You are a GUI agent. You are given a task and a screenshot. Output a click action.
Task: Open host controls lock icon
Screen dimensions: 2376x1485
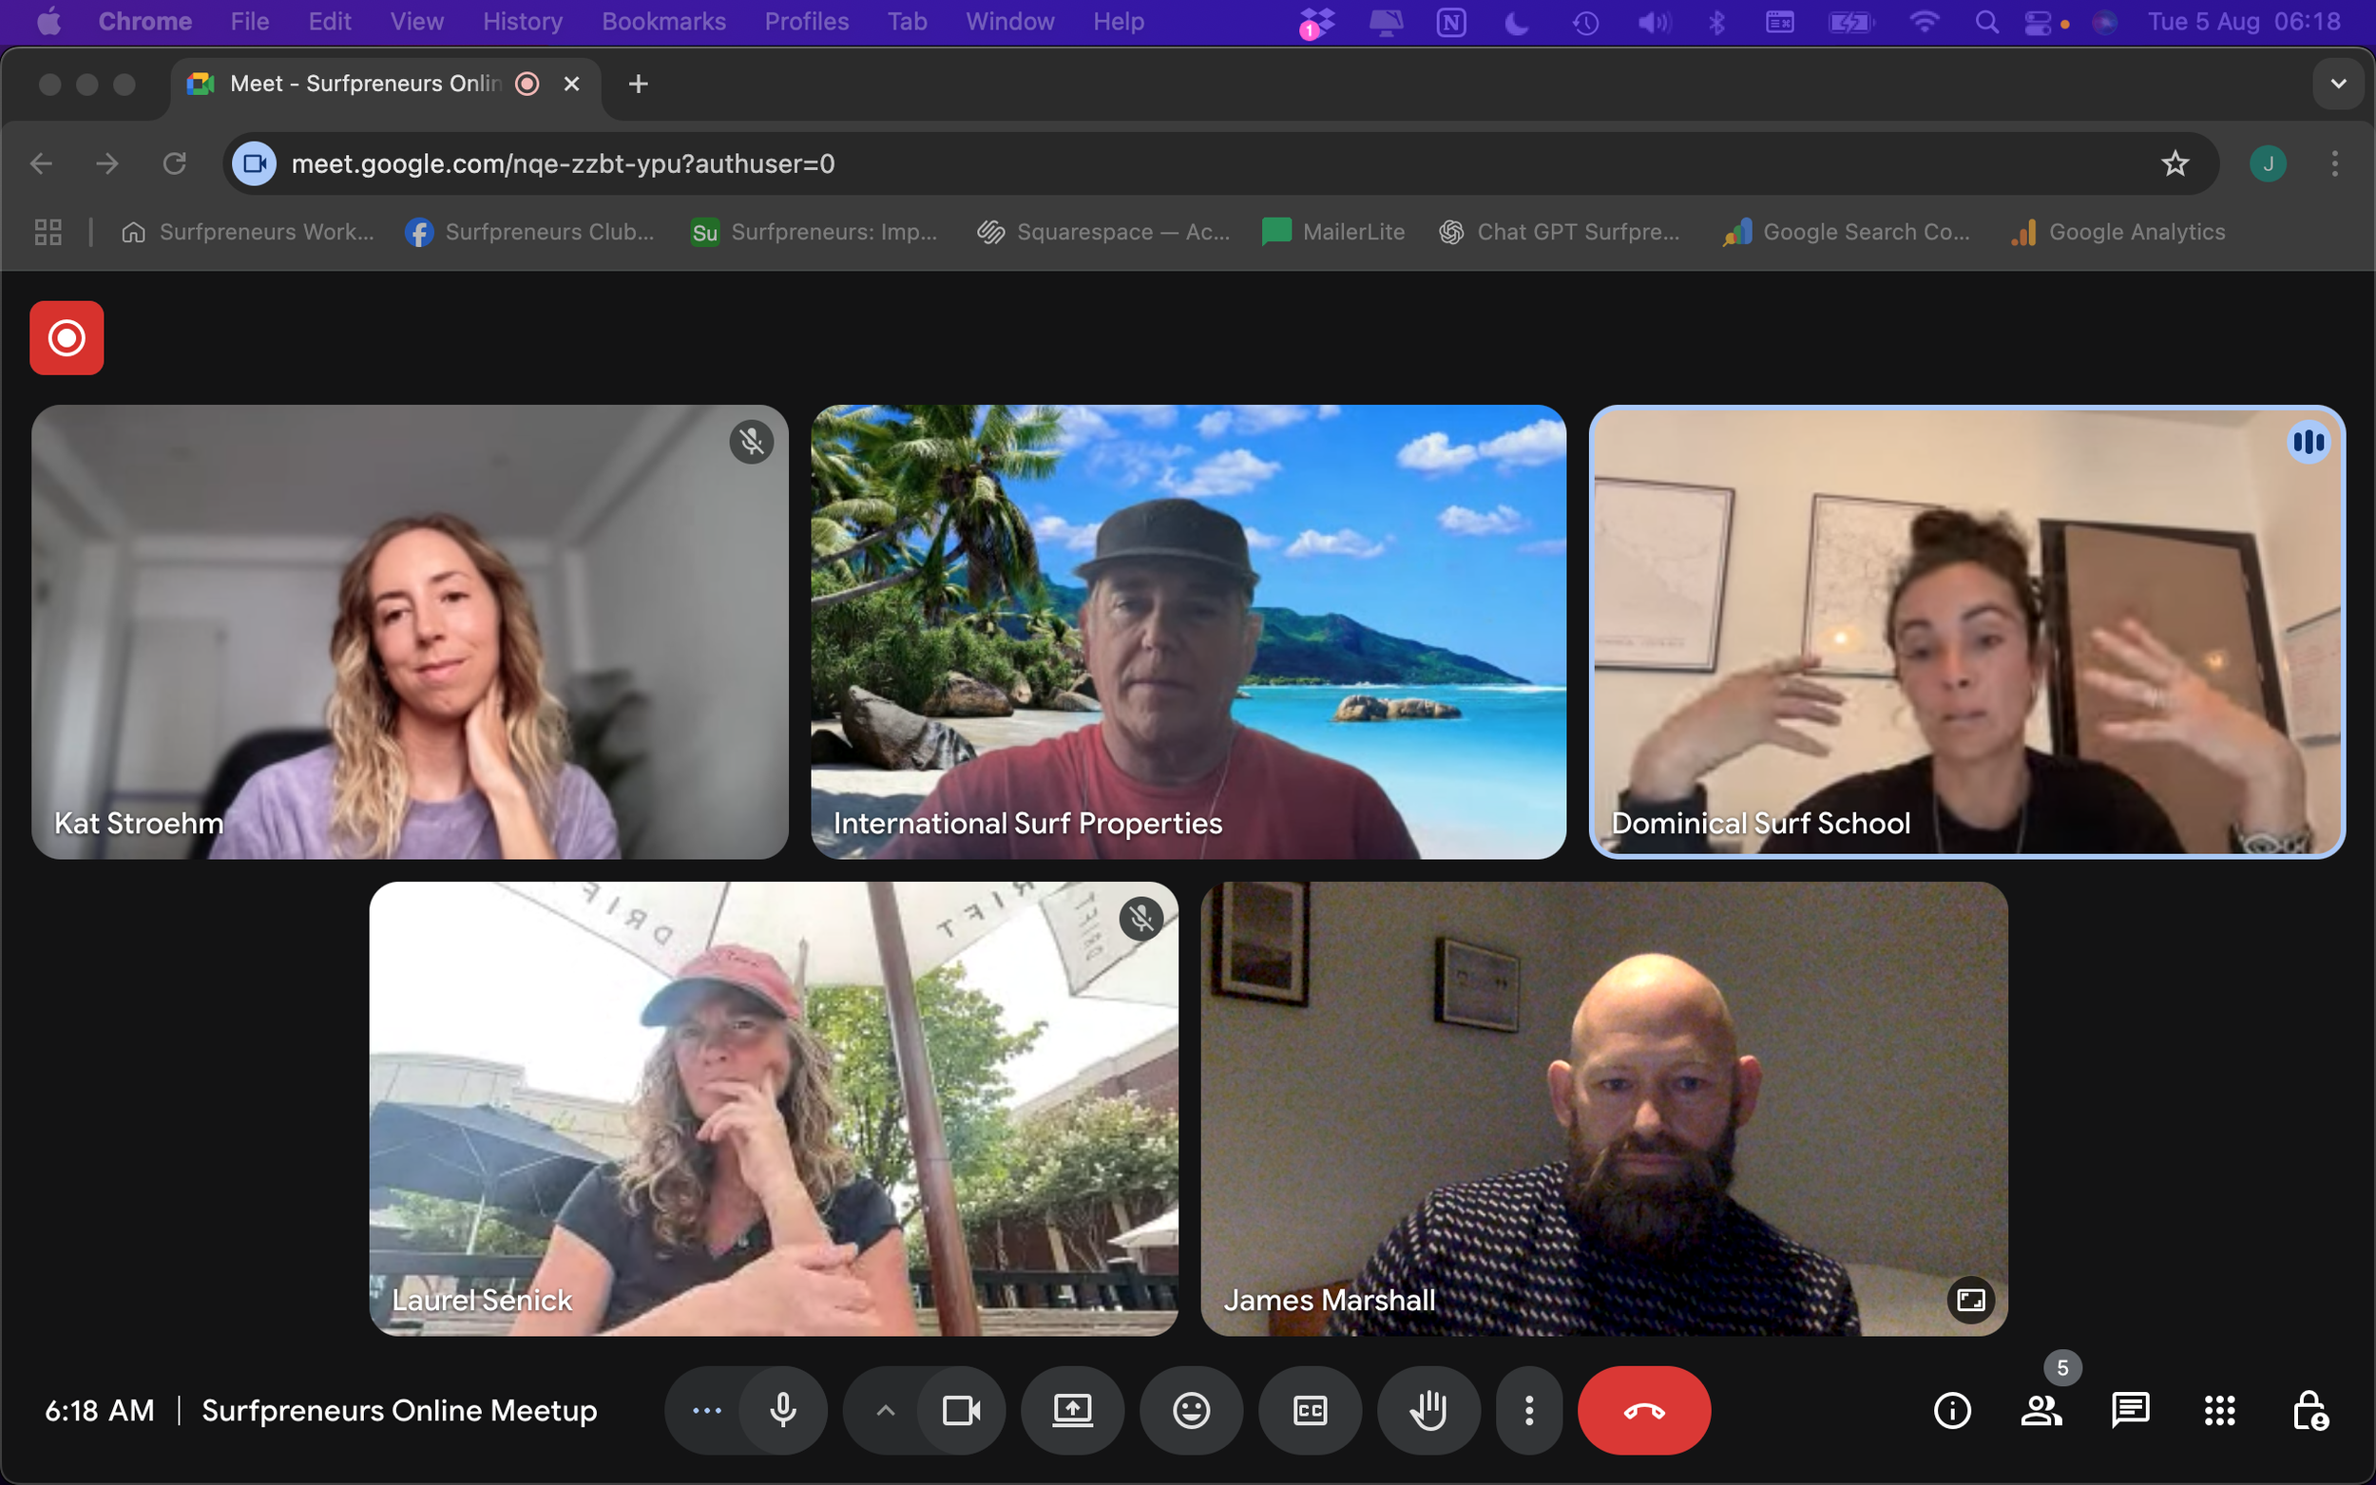(2309, 1410)
